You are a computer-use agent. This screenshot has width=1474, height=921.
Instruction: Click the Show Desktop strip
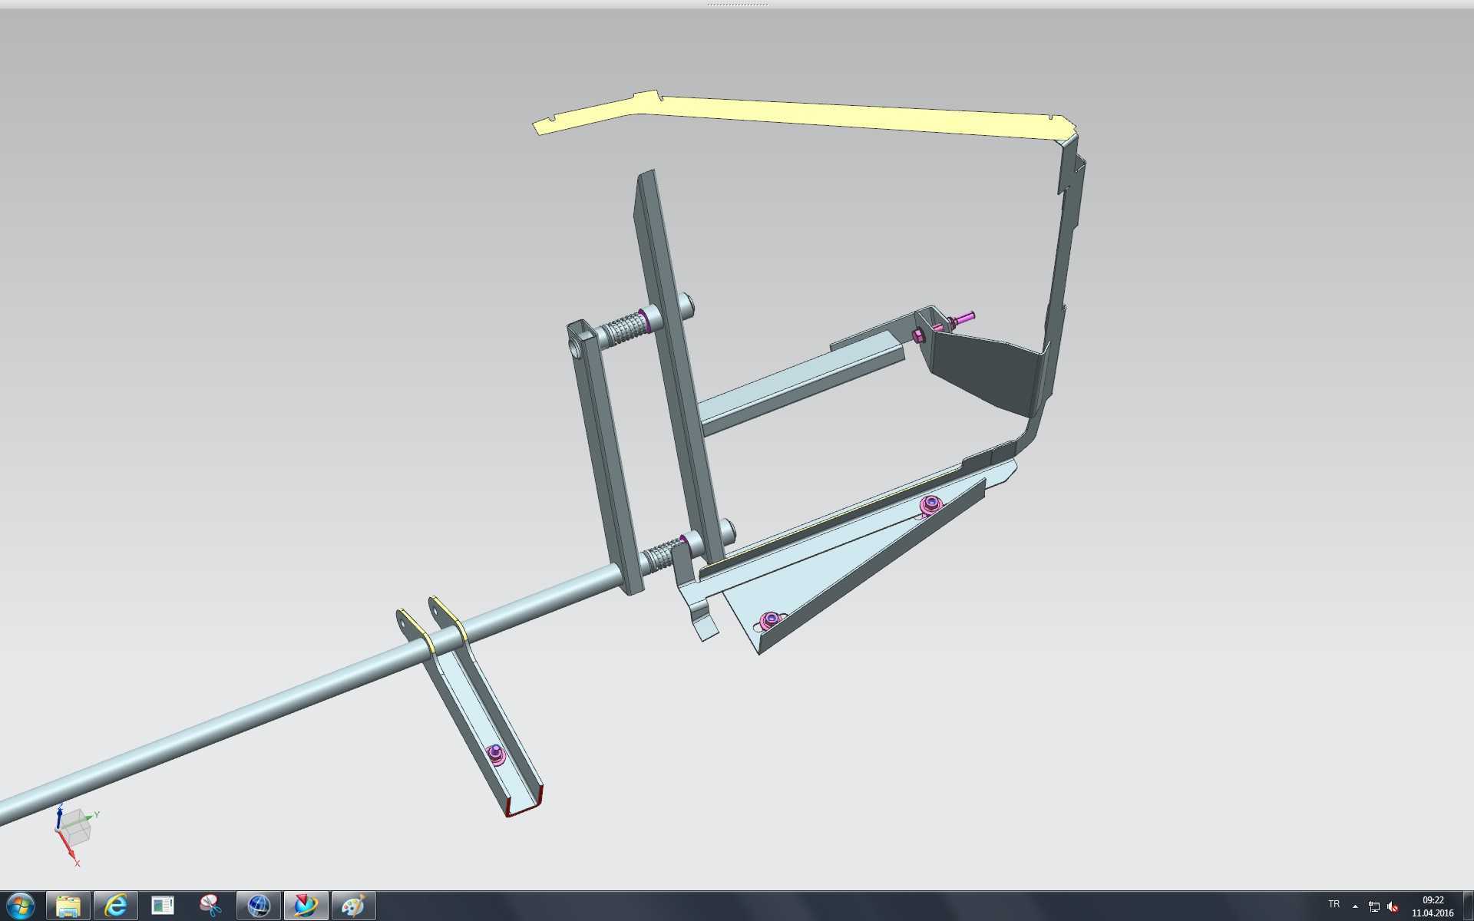1468,906
